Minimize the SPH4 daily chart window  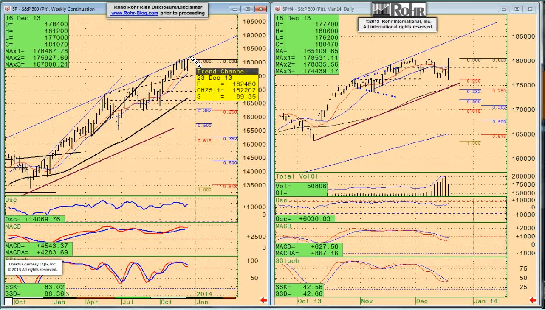click(504, 9)
